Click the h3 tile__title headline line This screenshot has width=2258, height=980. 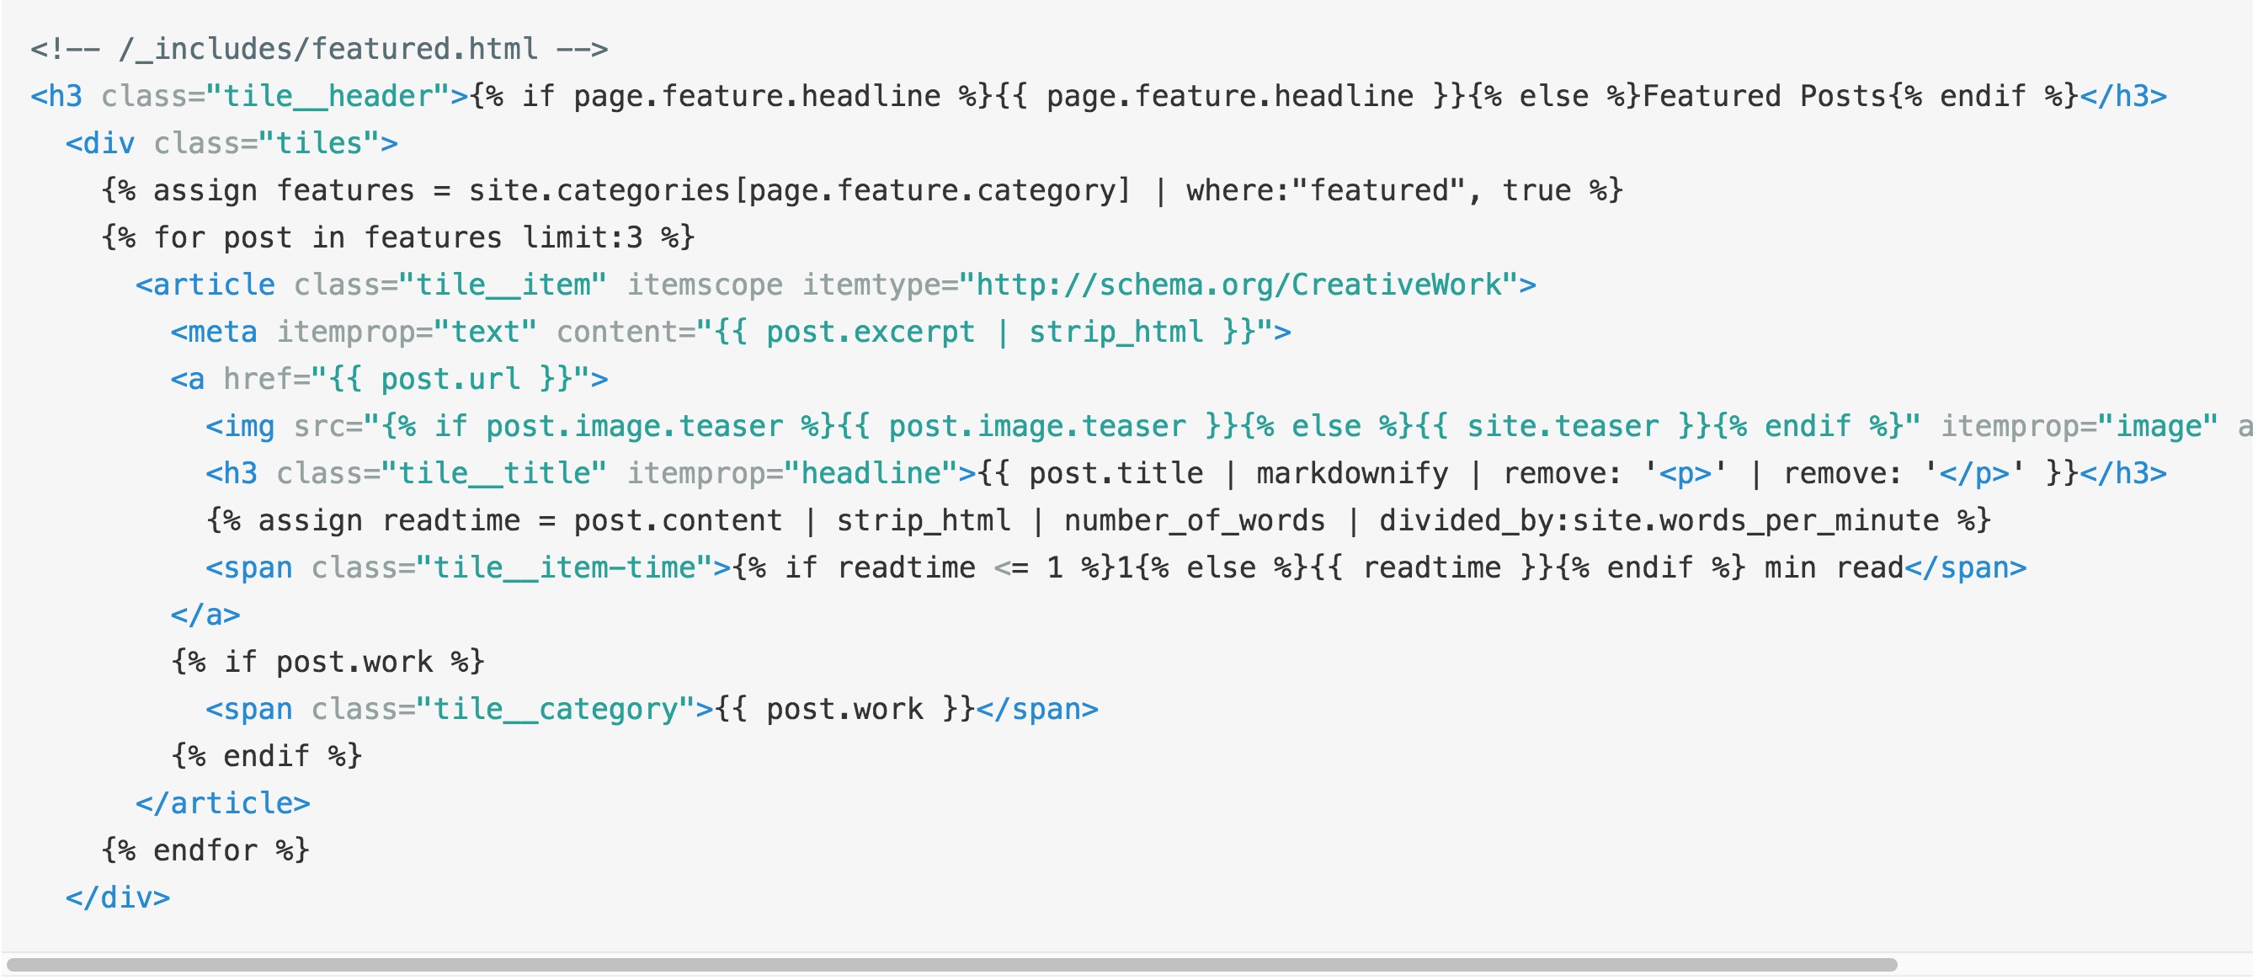pos(1185,473)
